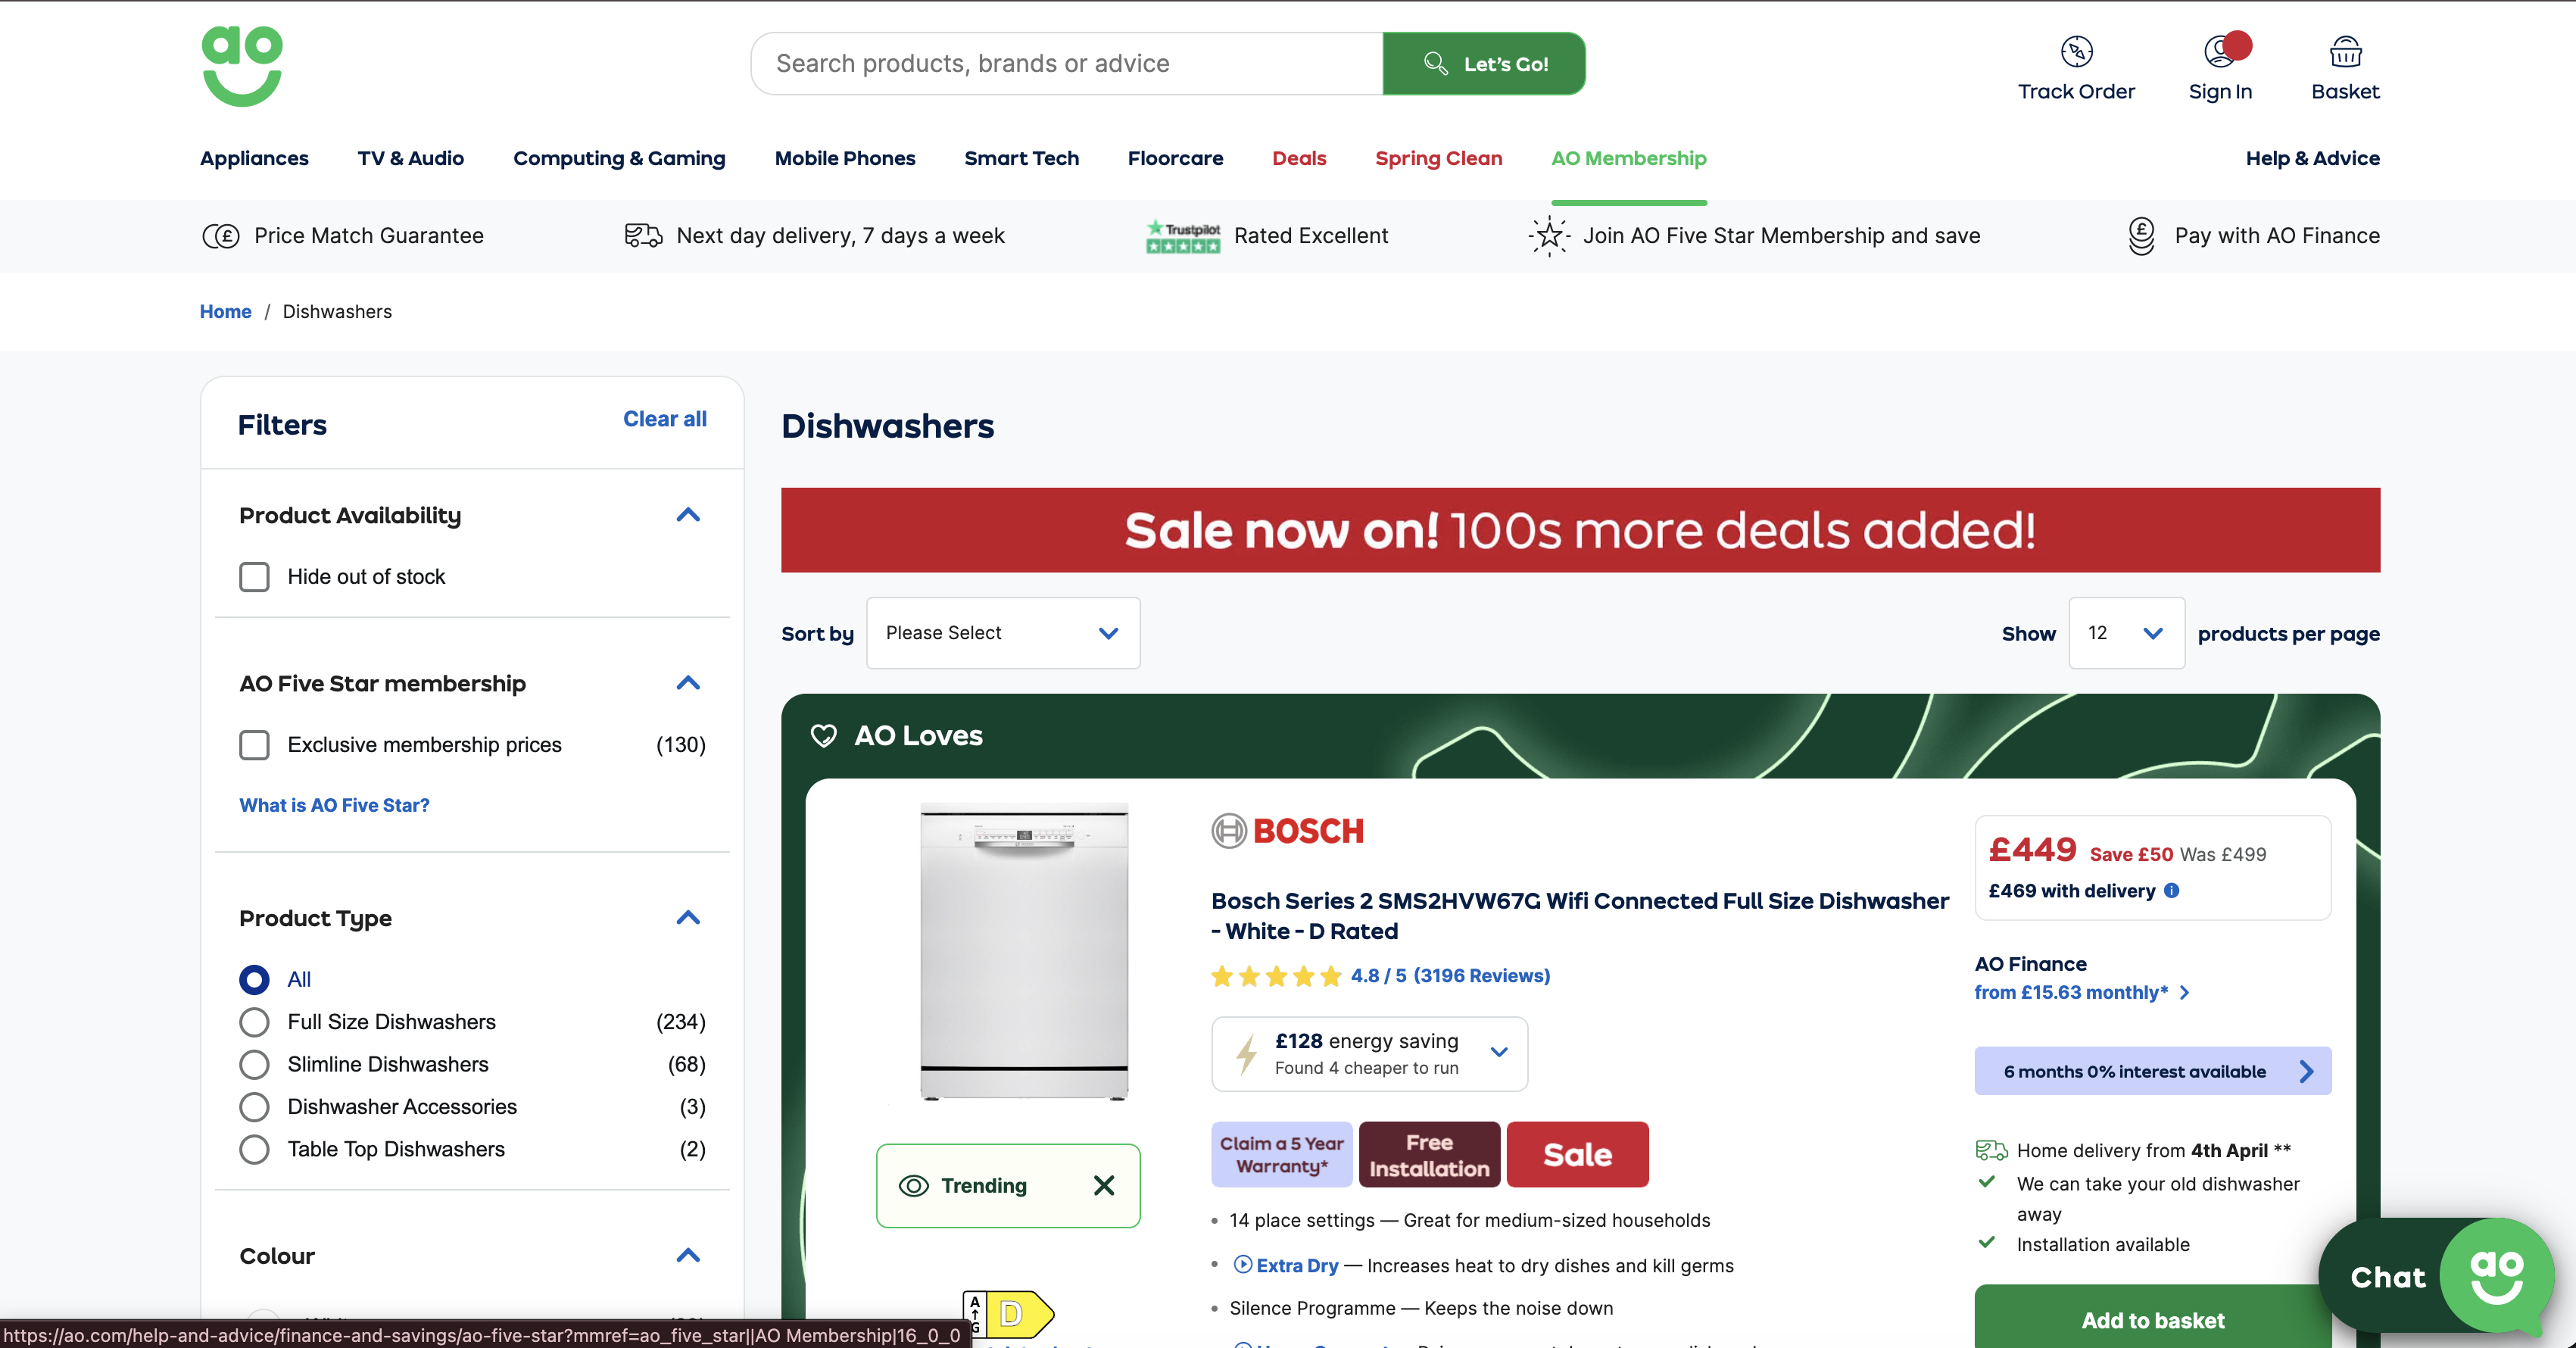Screen dimensions: 2576x1348
Task: Open the Sort by dropdown
Action: point(1002,633)
